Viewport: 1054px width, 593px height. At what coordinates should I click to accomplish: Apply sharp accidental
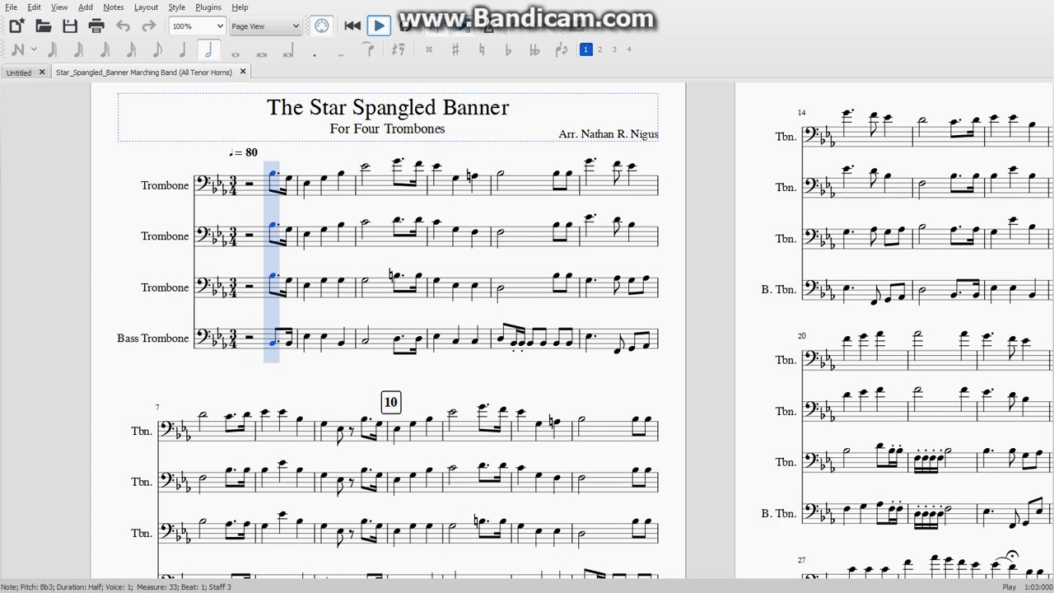tap(455, 50)
